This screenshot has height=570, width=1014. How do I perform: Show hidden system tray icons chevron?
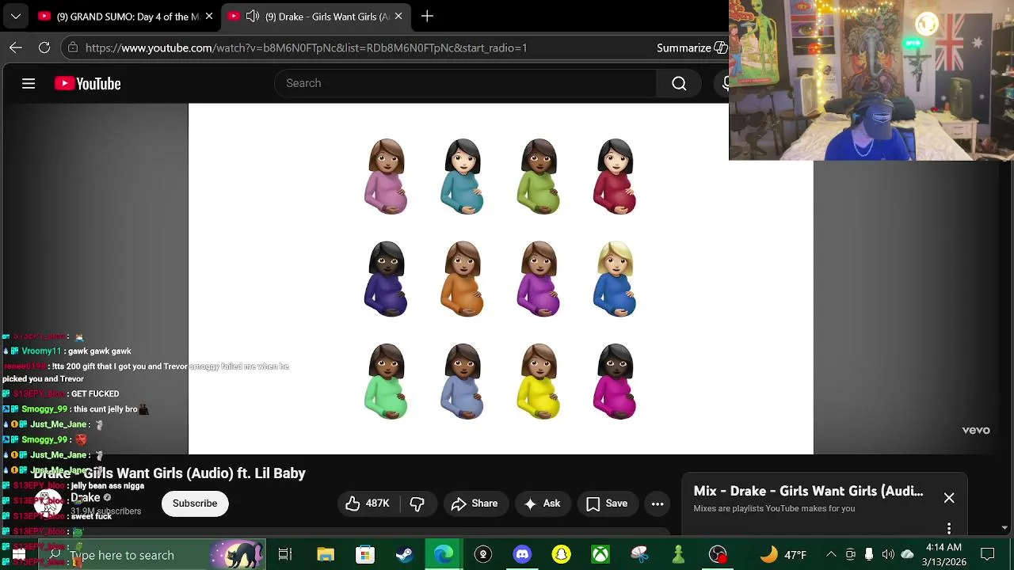(831, 555)
